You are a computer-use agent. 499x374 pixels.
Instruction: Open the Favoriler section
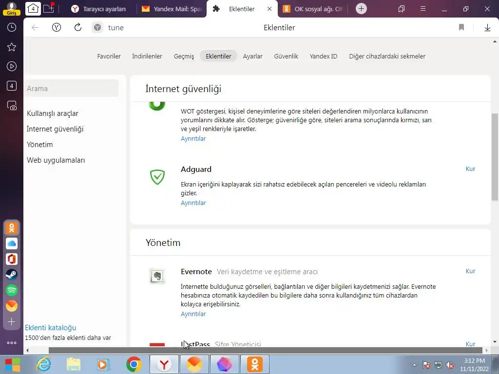coord(109,56)
